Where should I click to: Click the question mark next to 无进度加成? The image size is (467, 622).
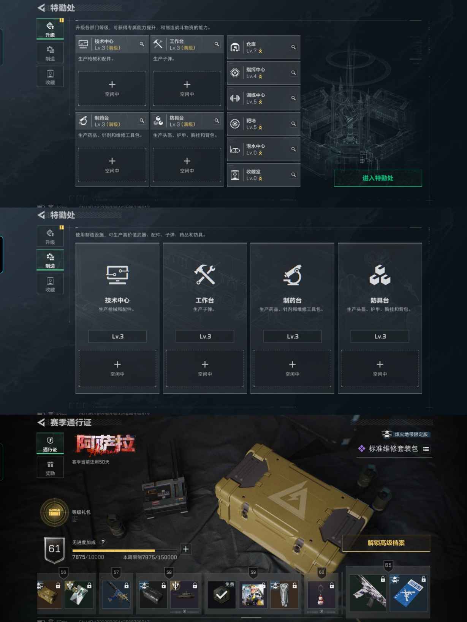pyautogui.click(x=103, y=542)
